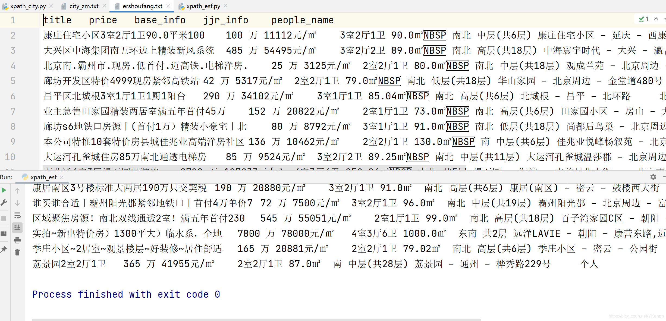
Task: Click 'Process finished with exit code 0' message
Action: [x=126, y=294]
